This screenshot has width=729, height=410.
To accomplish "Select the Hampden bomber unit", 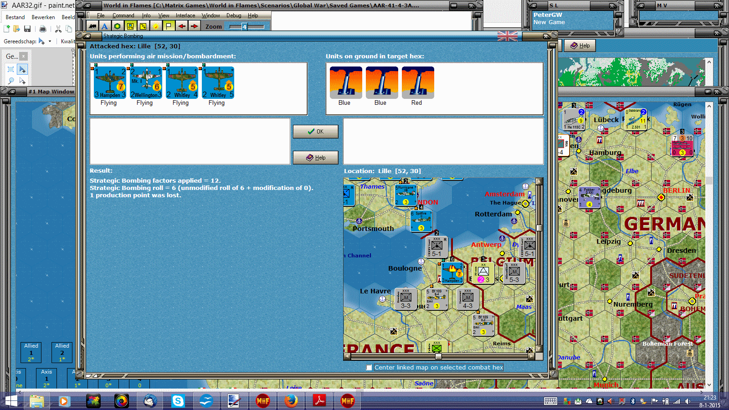I will click(x=110, y=82).
